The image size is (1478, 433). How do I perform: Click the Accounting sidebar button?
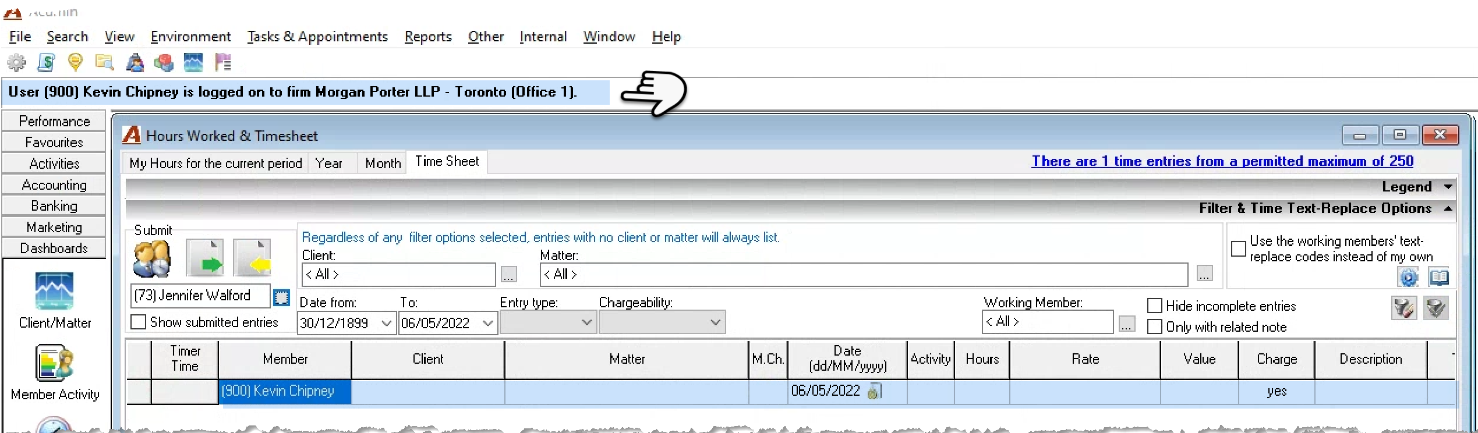click(54, 185)
